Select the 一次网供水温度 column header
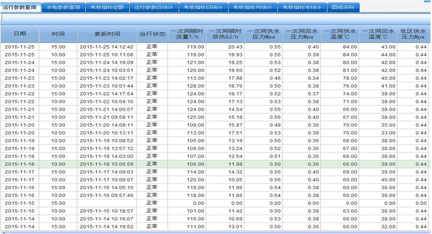 [x=341, y=34]
